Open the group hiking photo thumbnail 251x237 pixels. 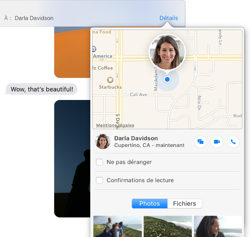pos(118,226)
